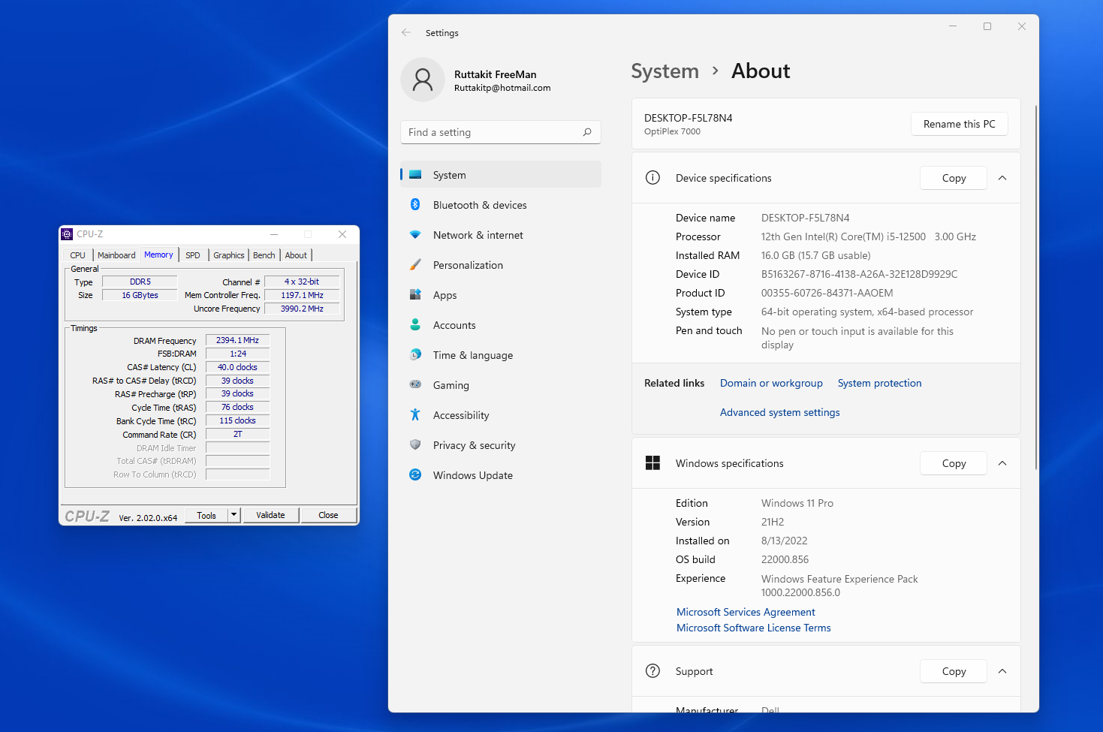Go to Personalization settings
Image resolution: width=1103 pixels, height=732 pixels.
pos(501,265)
